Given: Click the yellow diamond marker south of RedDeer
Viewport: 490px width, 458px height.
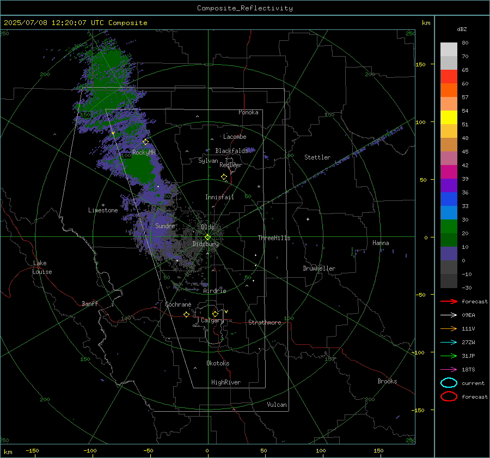Looking at the screenshot, I should pos(224,177).
